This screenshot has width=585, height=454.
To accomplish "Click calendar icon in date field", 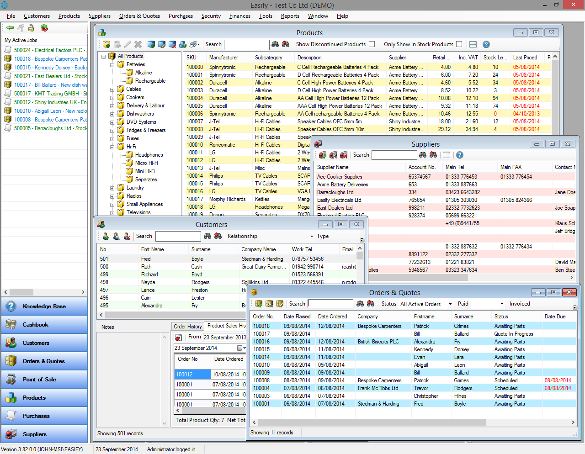I will [239, 348].
